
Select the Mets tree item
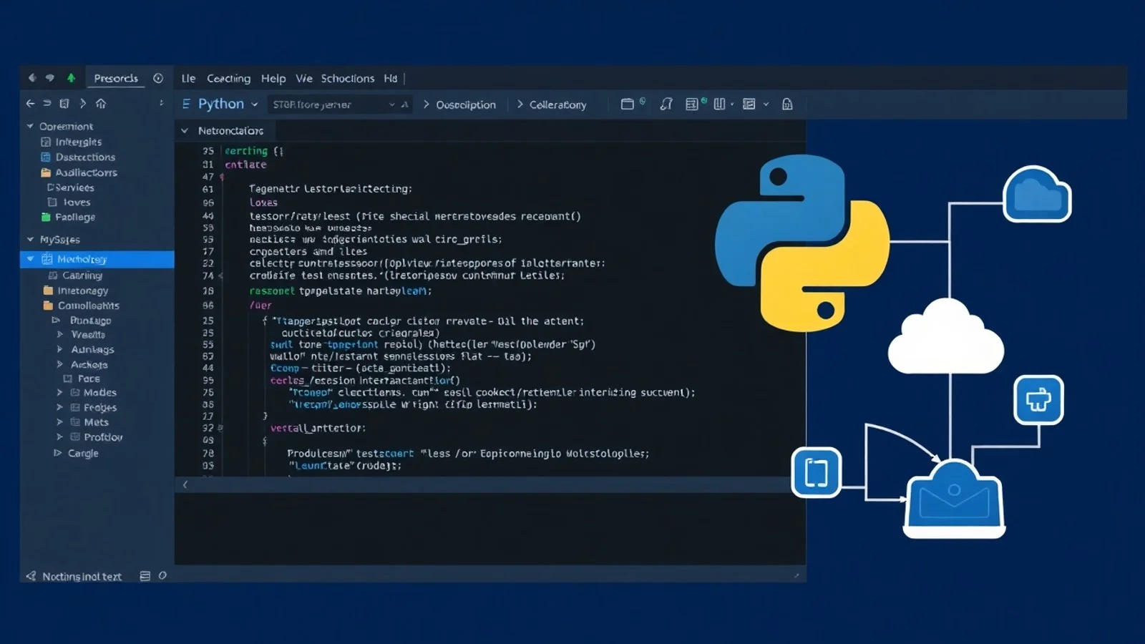[97, 422]
